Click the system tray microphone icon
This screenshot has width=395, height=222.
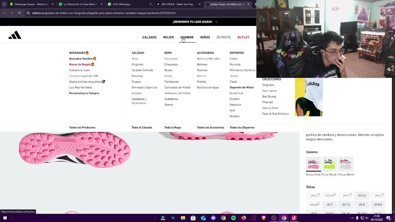point(357,218)
